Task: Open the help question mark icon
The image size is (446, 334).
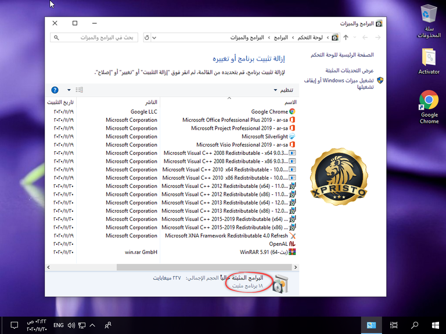Action: [x=55, y=90]
